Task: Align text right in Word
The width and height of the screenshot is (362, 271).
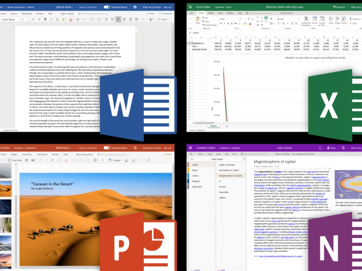Action: 130,20
